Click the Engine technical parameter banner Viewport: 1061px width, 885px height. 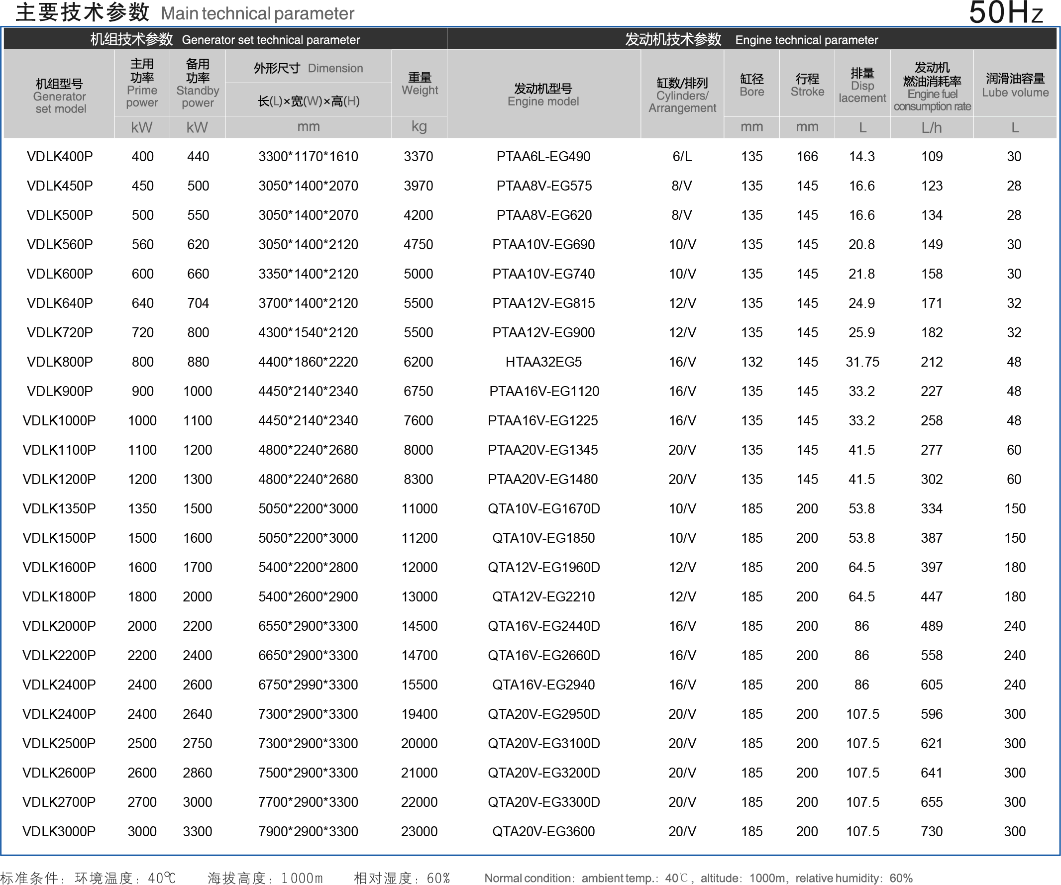coord(751,39)
